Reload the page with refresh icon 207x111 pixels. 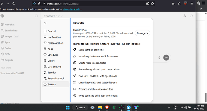(14, 4)
